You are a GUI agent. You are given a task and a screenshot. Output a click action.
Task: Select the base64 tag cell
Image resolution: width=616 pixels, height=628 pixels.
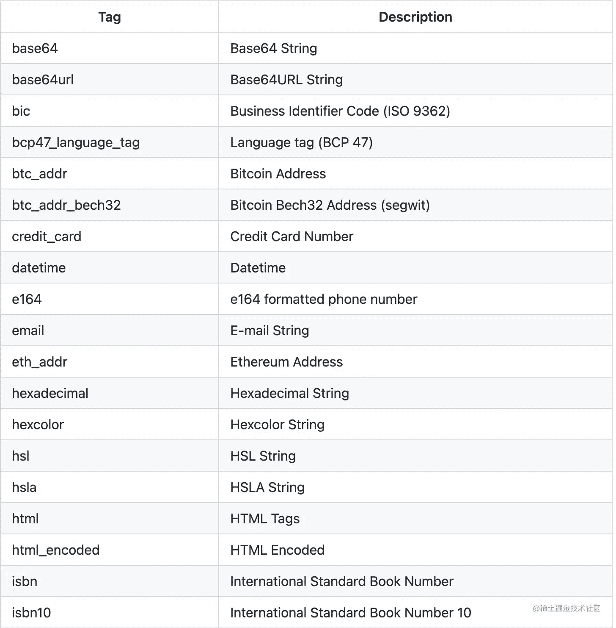pyautogui.click(x=35, y=48)
